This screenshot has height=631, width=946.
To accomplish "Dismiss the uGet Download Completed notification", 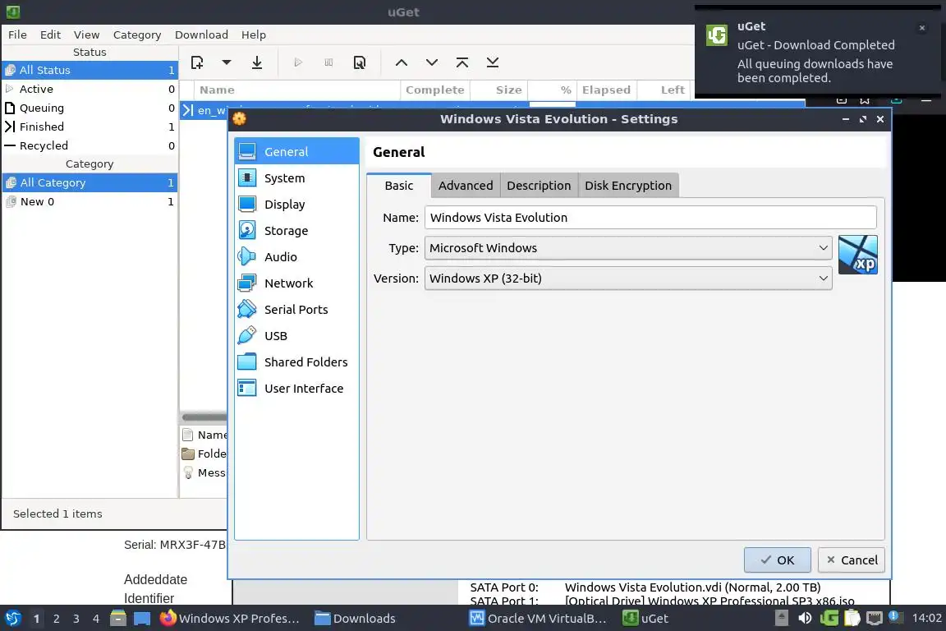I will point(922,28).
